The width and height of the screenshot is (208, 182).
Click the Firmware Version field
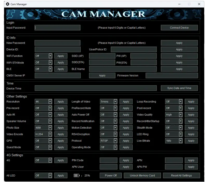coord(172,75)
